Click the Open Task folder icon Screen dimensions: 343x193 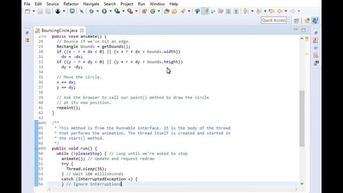click(x=175, y=11)
